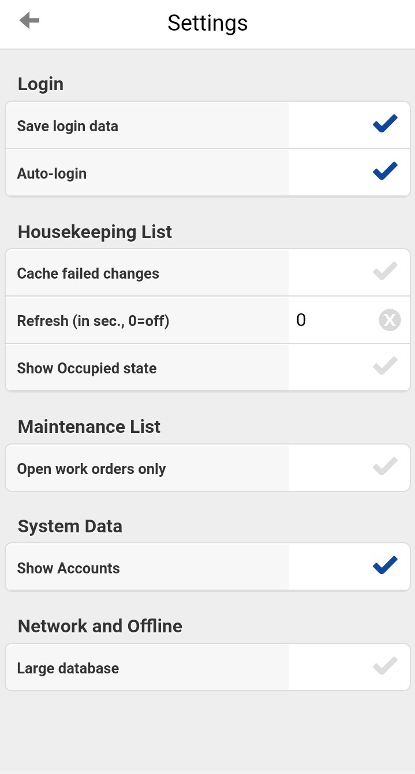The height and width of the screenshot is (774, 415).
Task: Clear the Refresh value with X icon
Action: (x=390, y=320)
